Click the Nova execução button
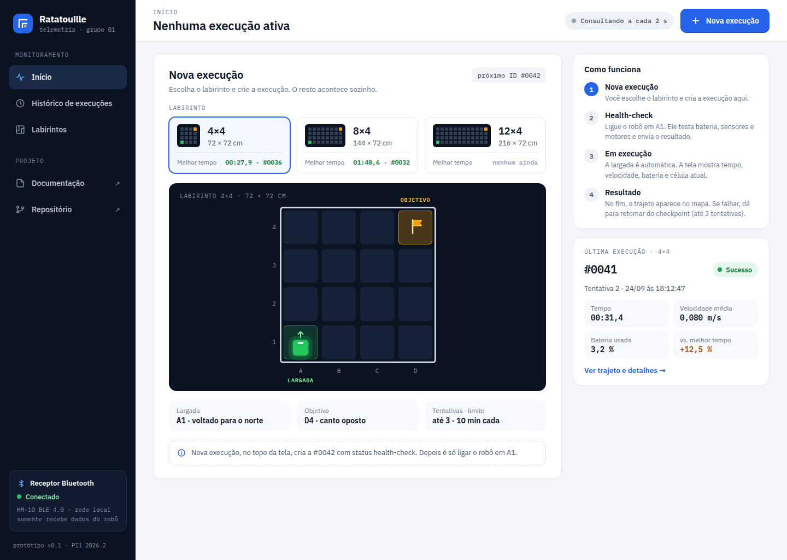The image size is (787, 560). [725, 21]
